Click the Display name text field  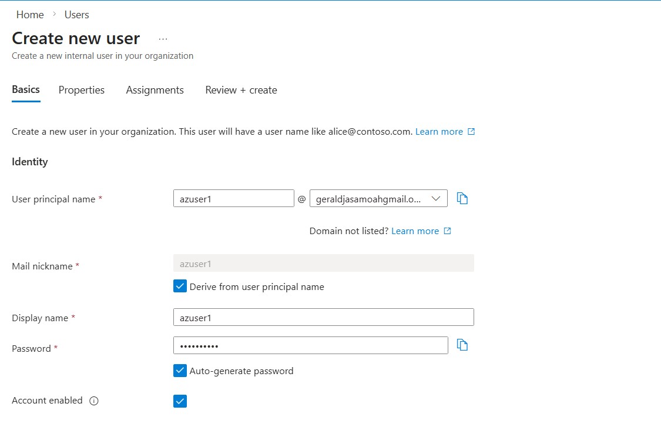point(323,318)
